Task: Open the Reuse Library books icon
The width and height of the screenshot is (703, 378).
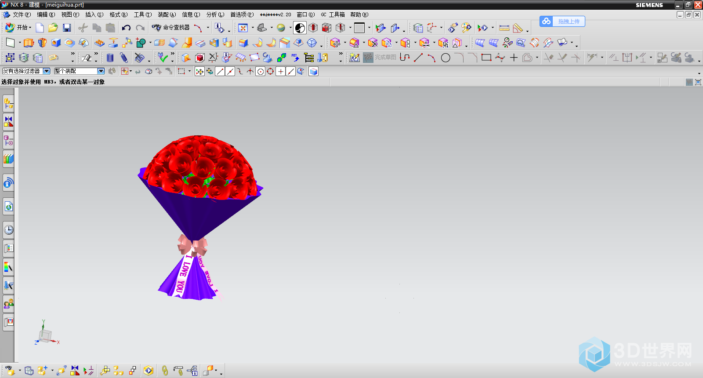Action: tap(8, 159)
